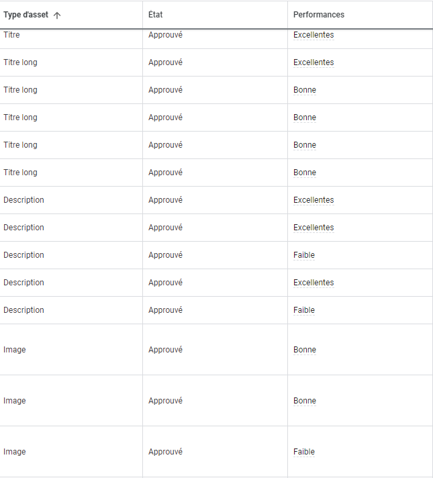The height and width of the screenshot is (478, 433).
Task: Click Approuvé status in the Titre row
Action: coord(165,35)
